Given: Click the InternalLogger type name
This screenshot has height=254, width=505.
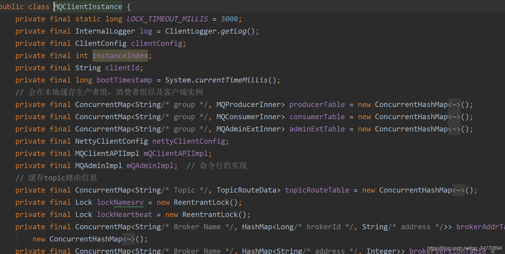Looking at the screenshot, I should pyautogui.click(x=105, y=31).
